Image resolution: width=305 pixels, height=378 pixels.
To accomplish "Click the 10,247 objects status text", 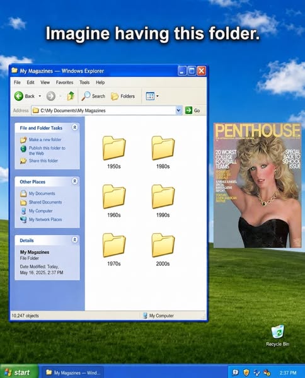I will 25,316.
